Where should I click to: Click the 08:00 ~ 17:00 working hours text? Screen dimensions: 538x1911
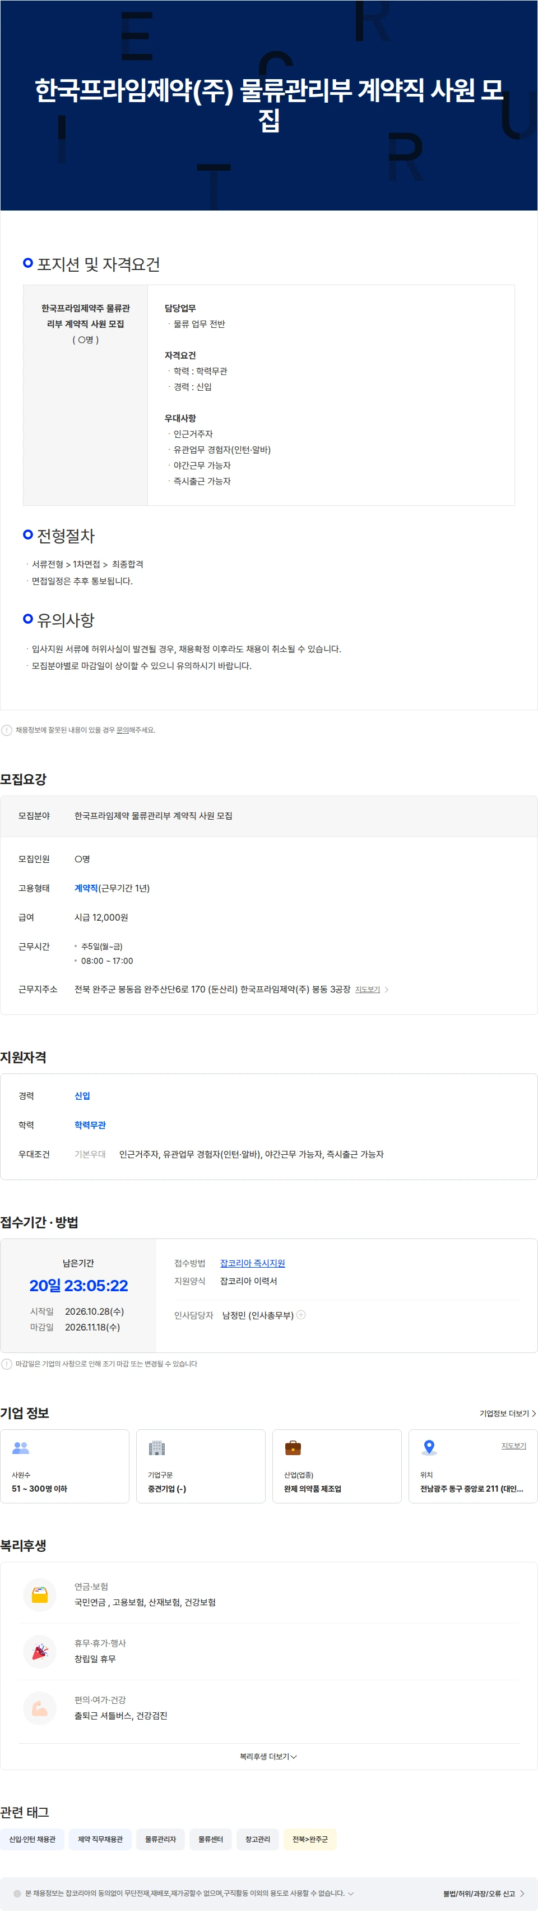[x=106, y=961]
